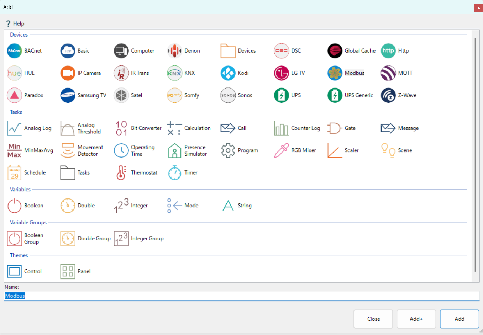Image resolution: width=483 pixels, height=335 pixels.
Task: Select the KNX device icon
Action: [175, 73]
